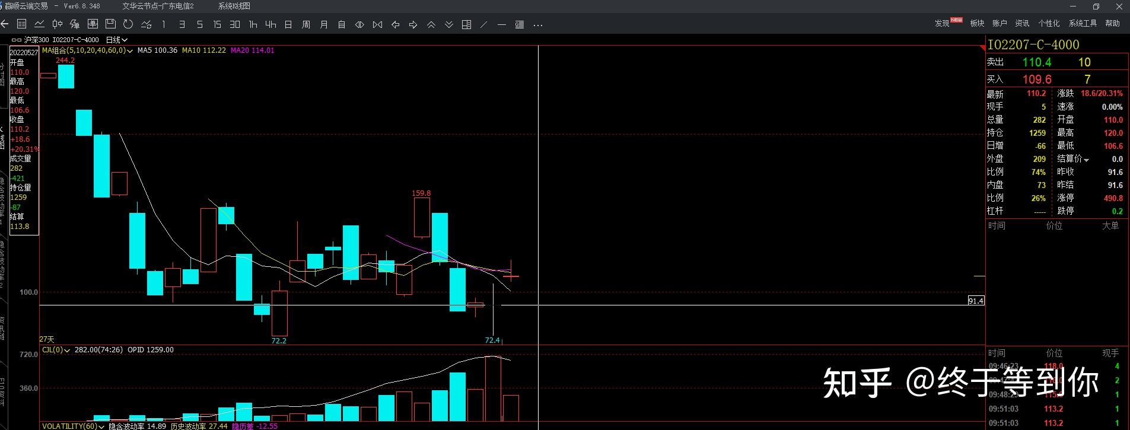The height and width of the screenshot is (430, 1130).
Task: Open the 账户 menu
Action: [x=1000, y=23]
